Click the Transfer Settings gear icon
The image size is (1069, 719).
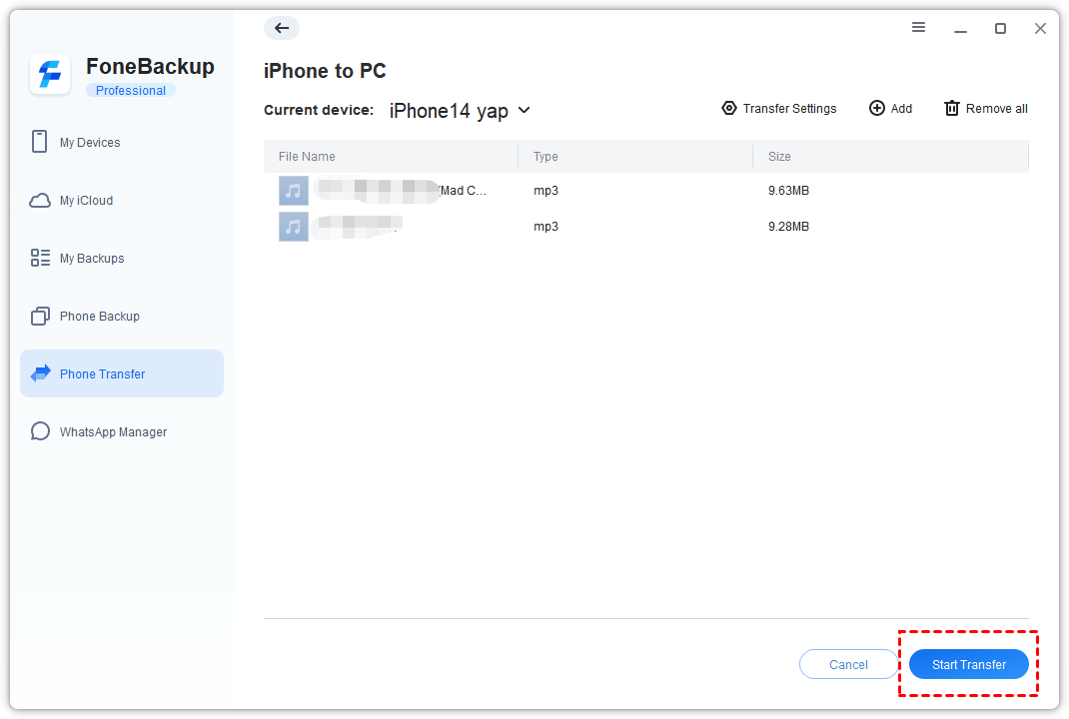[x=729, y=108]
